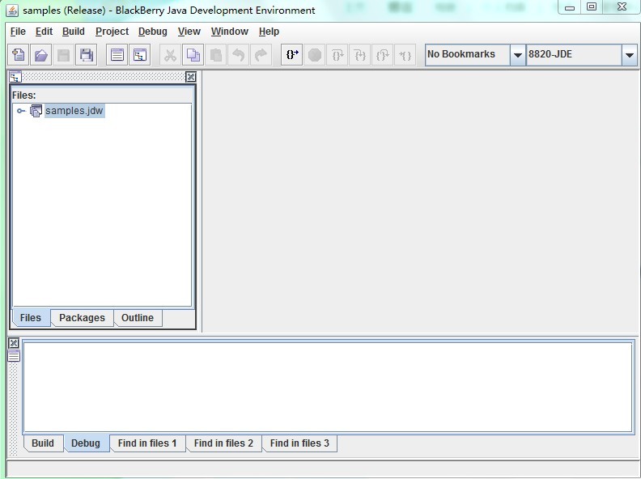Screen dimensions: 641x479
Task: Minimize the BlackBerry JDE window
Action: click(570, 7)
